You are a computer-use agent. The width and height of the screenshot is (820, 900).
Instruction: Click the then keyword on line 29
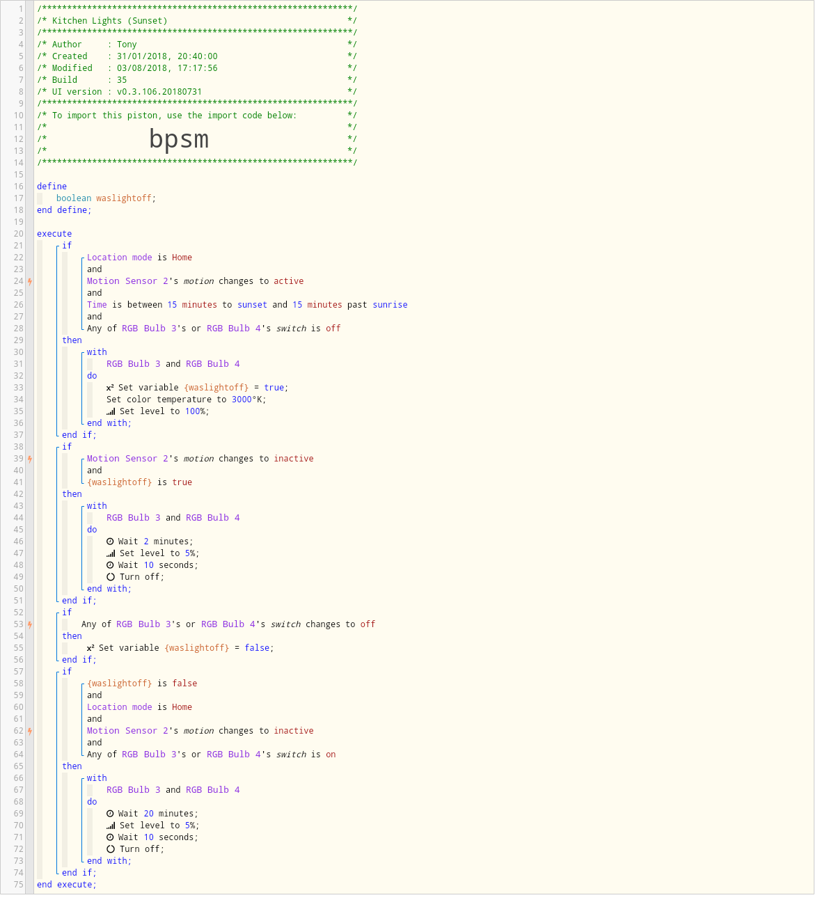(x=72, y=340)
